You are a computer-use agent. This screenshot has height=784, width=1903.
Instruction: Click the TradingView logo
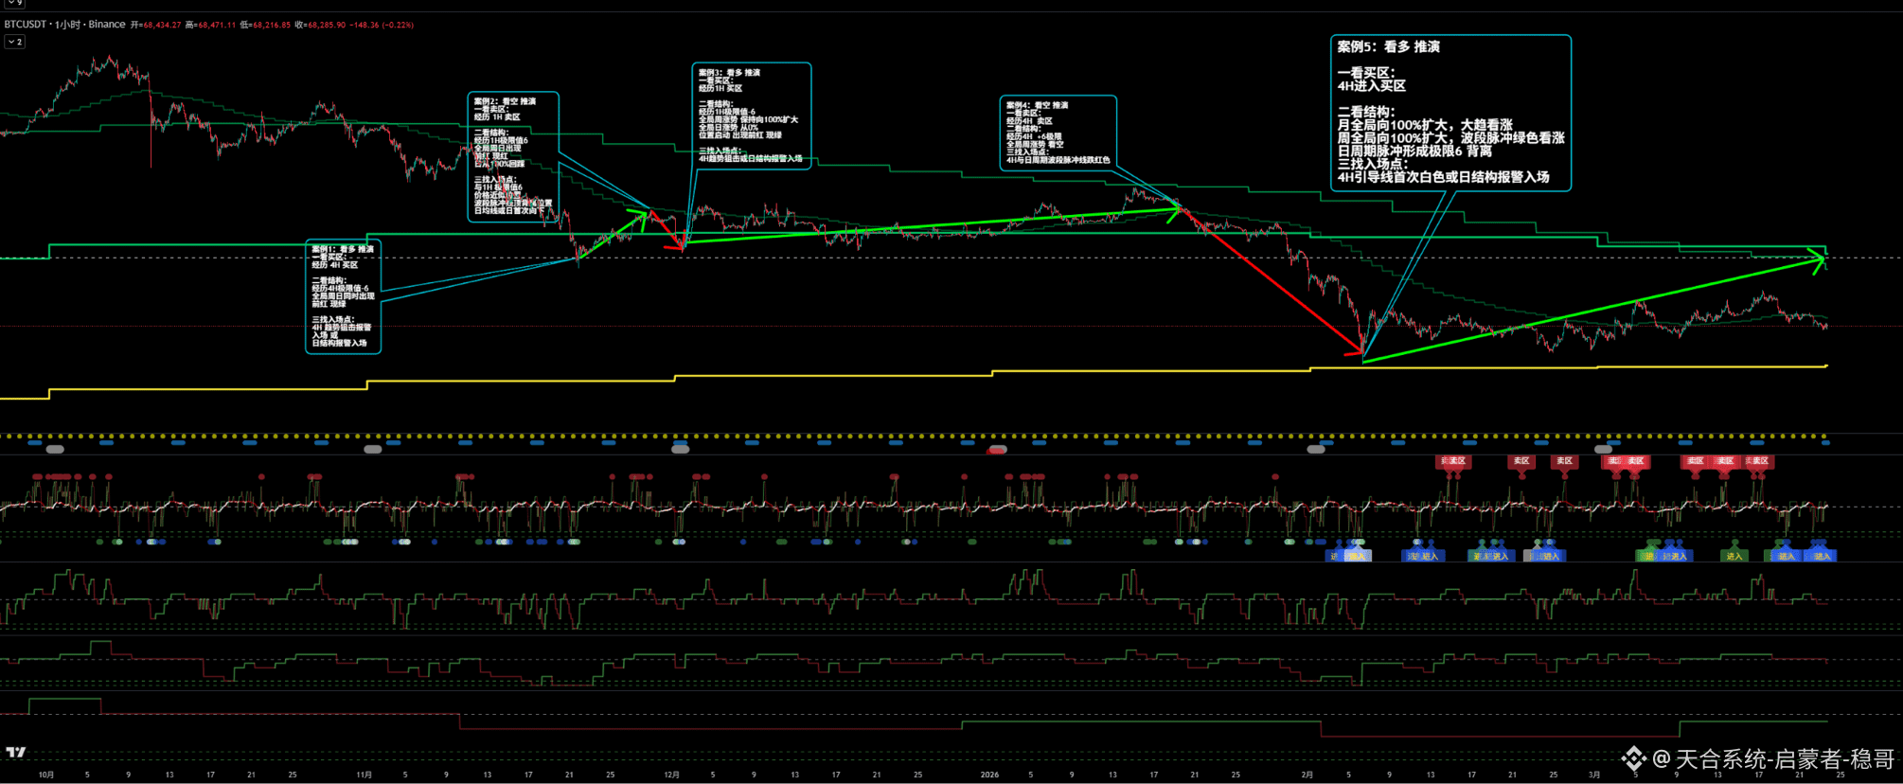coord(16,752)
